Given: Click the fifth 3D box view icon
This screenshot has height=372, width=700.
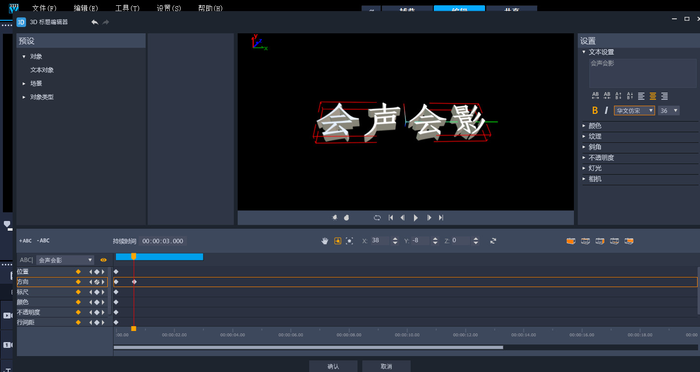Looking at the screenshot, I should tap(629, 241).
